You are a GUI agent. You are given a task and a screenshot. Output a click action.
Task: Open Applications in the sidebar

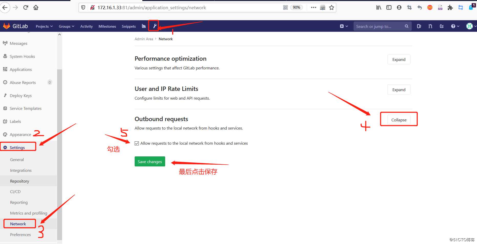pyautogui.click(x=21, y=69)
